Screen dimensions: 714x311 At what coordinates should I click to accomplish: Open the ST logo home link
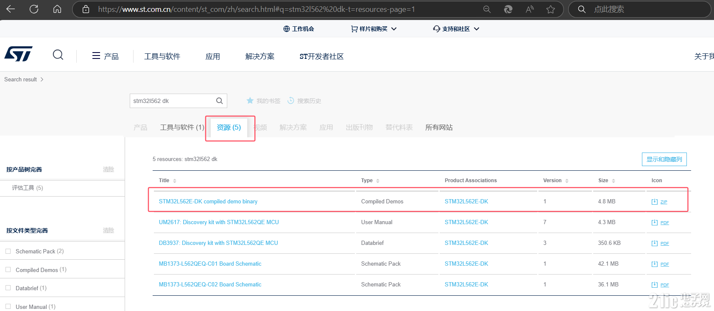(x=18, y=54)
